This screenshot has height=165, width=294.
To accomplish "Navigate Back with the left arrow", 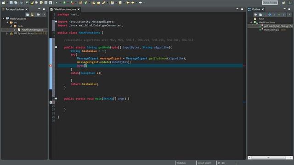I will (x=133, y=3).
